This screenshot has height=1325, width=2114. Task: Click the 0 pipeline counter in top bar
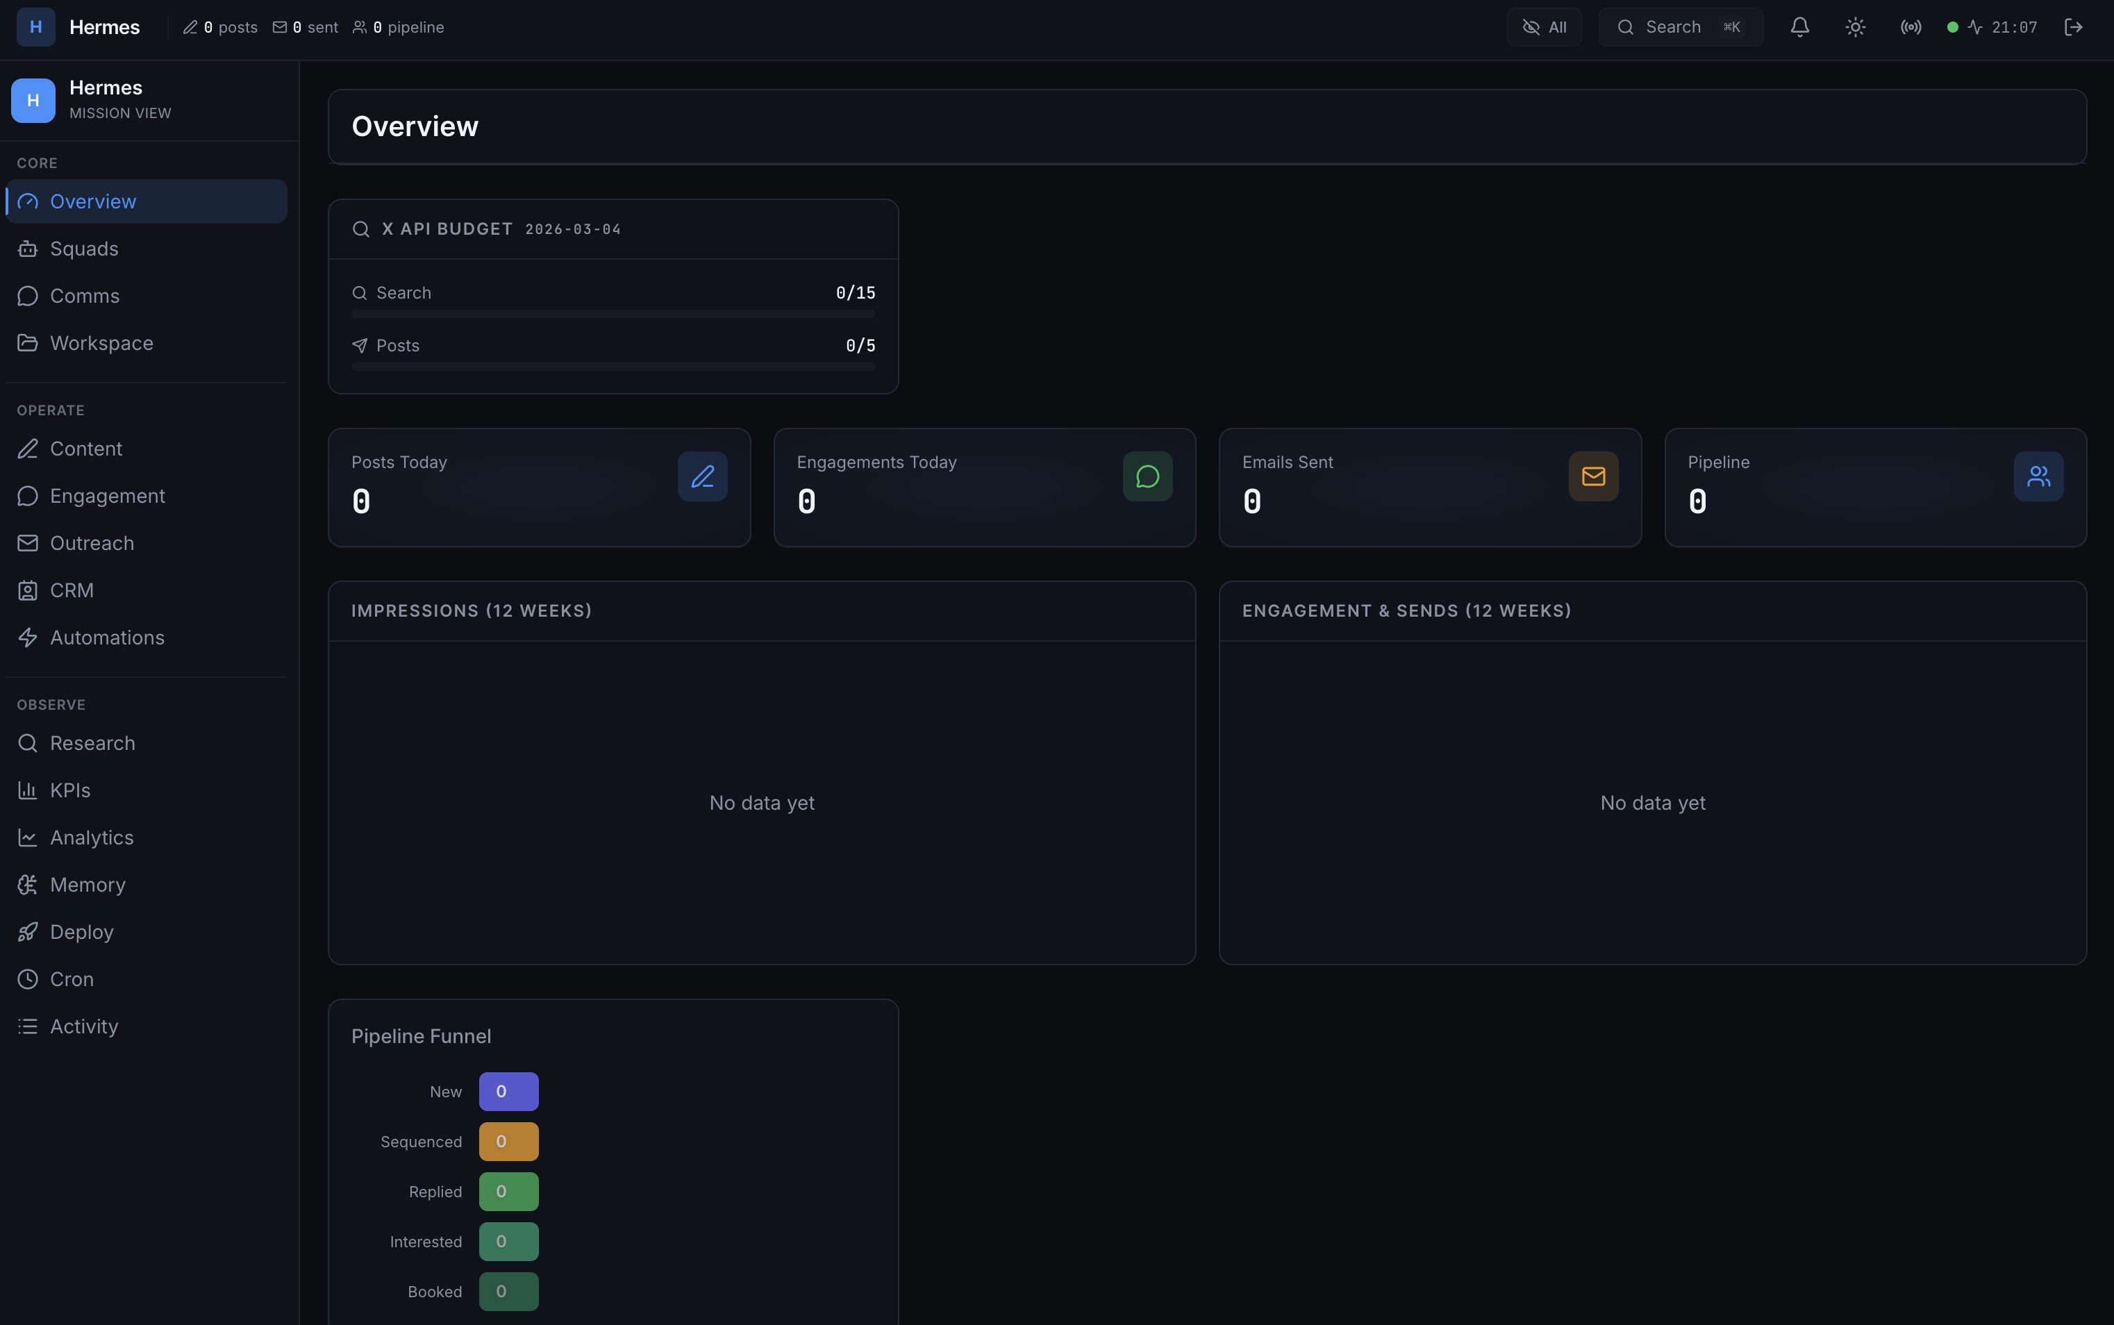[398, 27]
